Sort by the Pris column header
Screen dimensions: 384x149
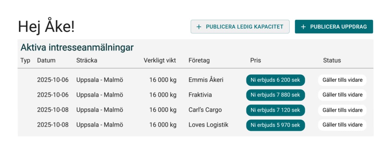tap(256, 61)
